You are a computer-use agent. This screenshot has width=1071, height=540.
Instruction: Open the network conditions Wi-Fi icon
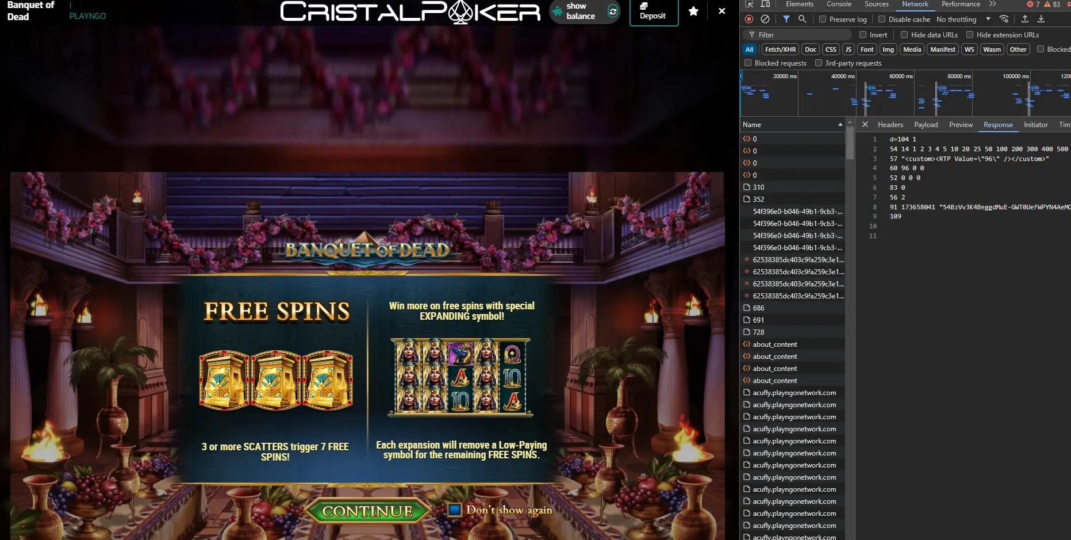pyautogui.click(x=1004, y=19)
